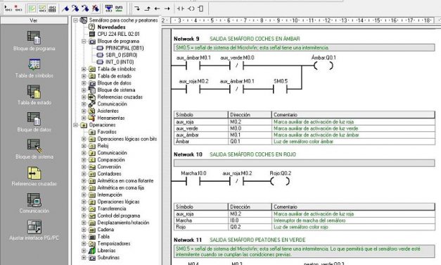
Task: Insert a contact from the toolbar
Action: (x=181, y=8)
